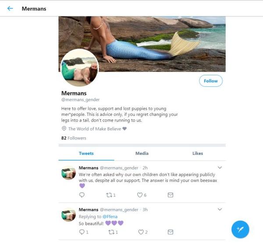View the 82 Followers list
The image size is (263, 244).
point(74,138)
